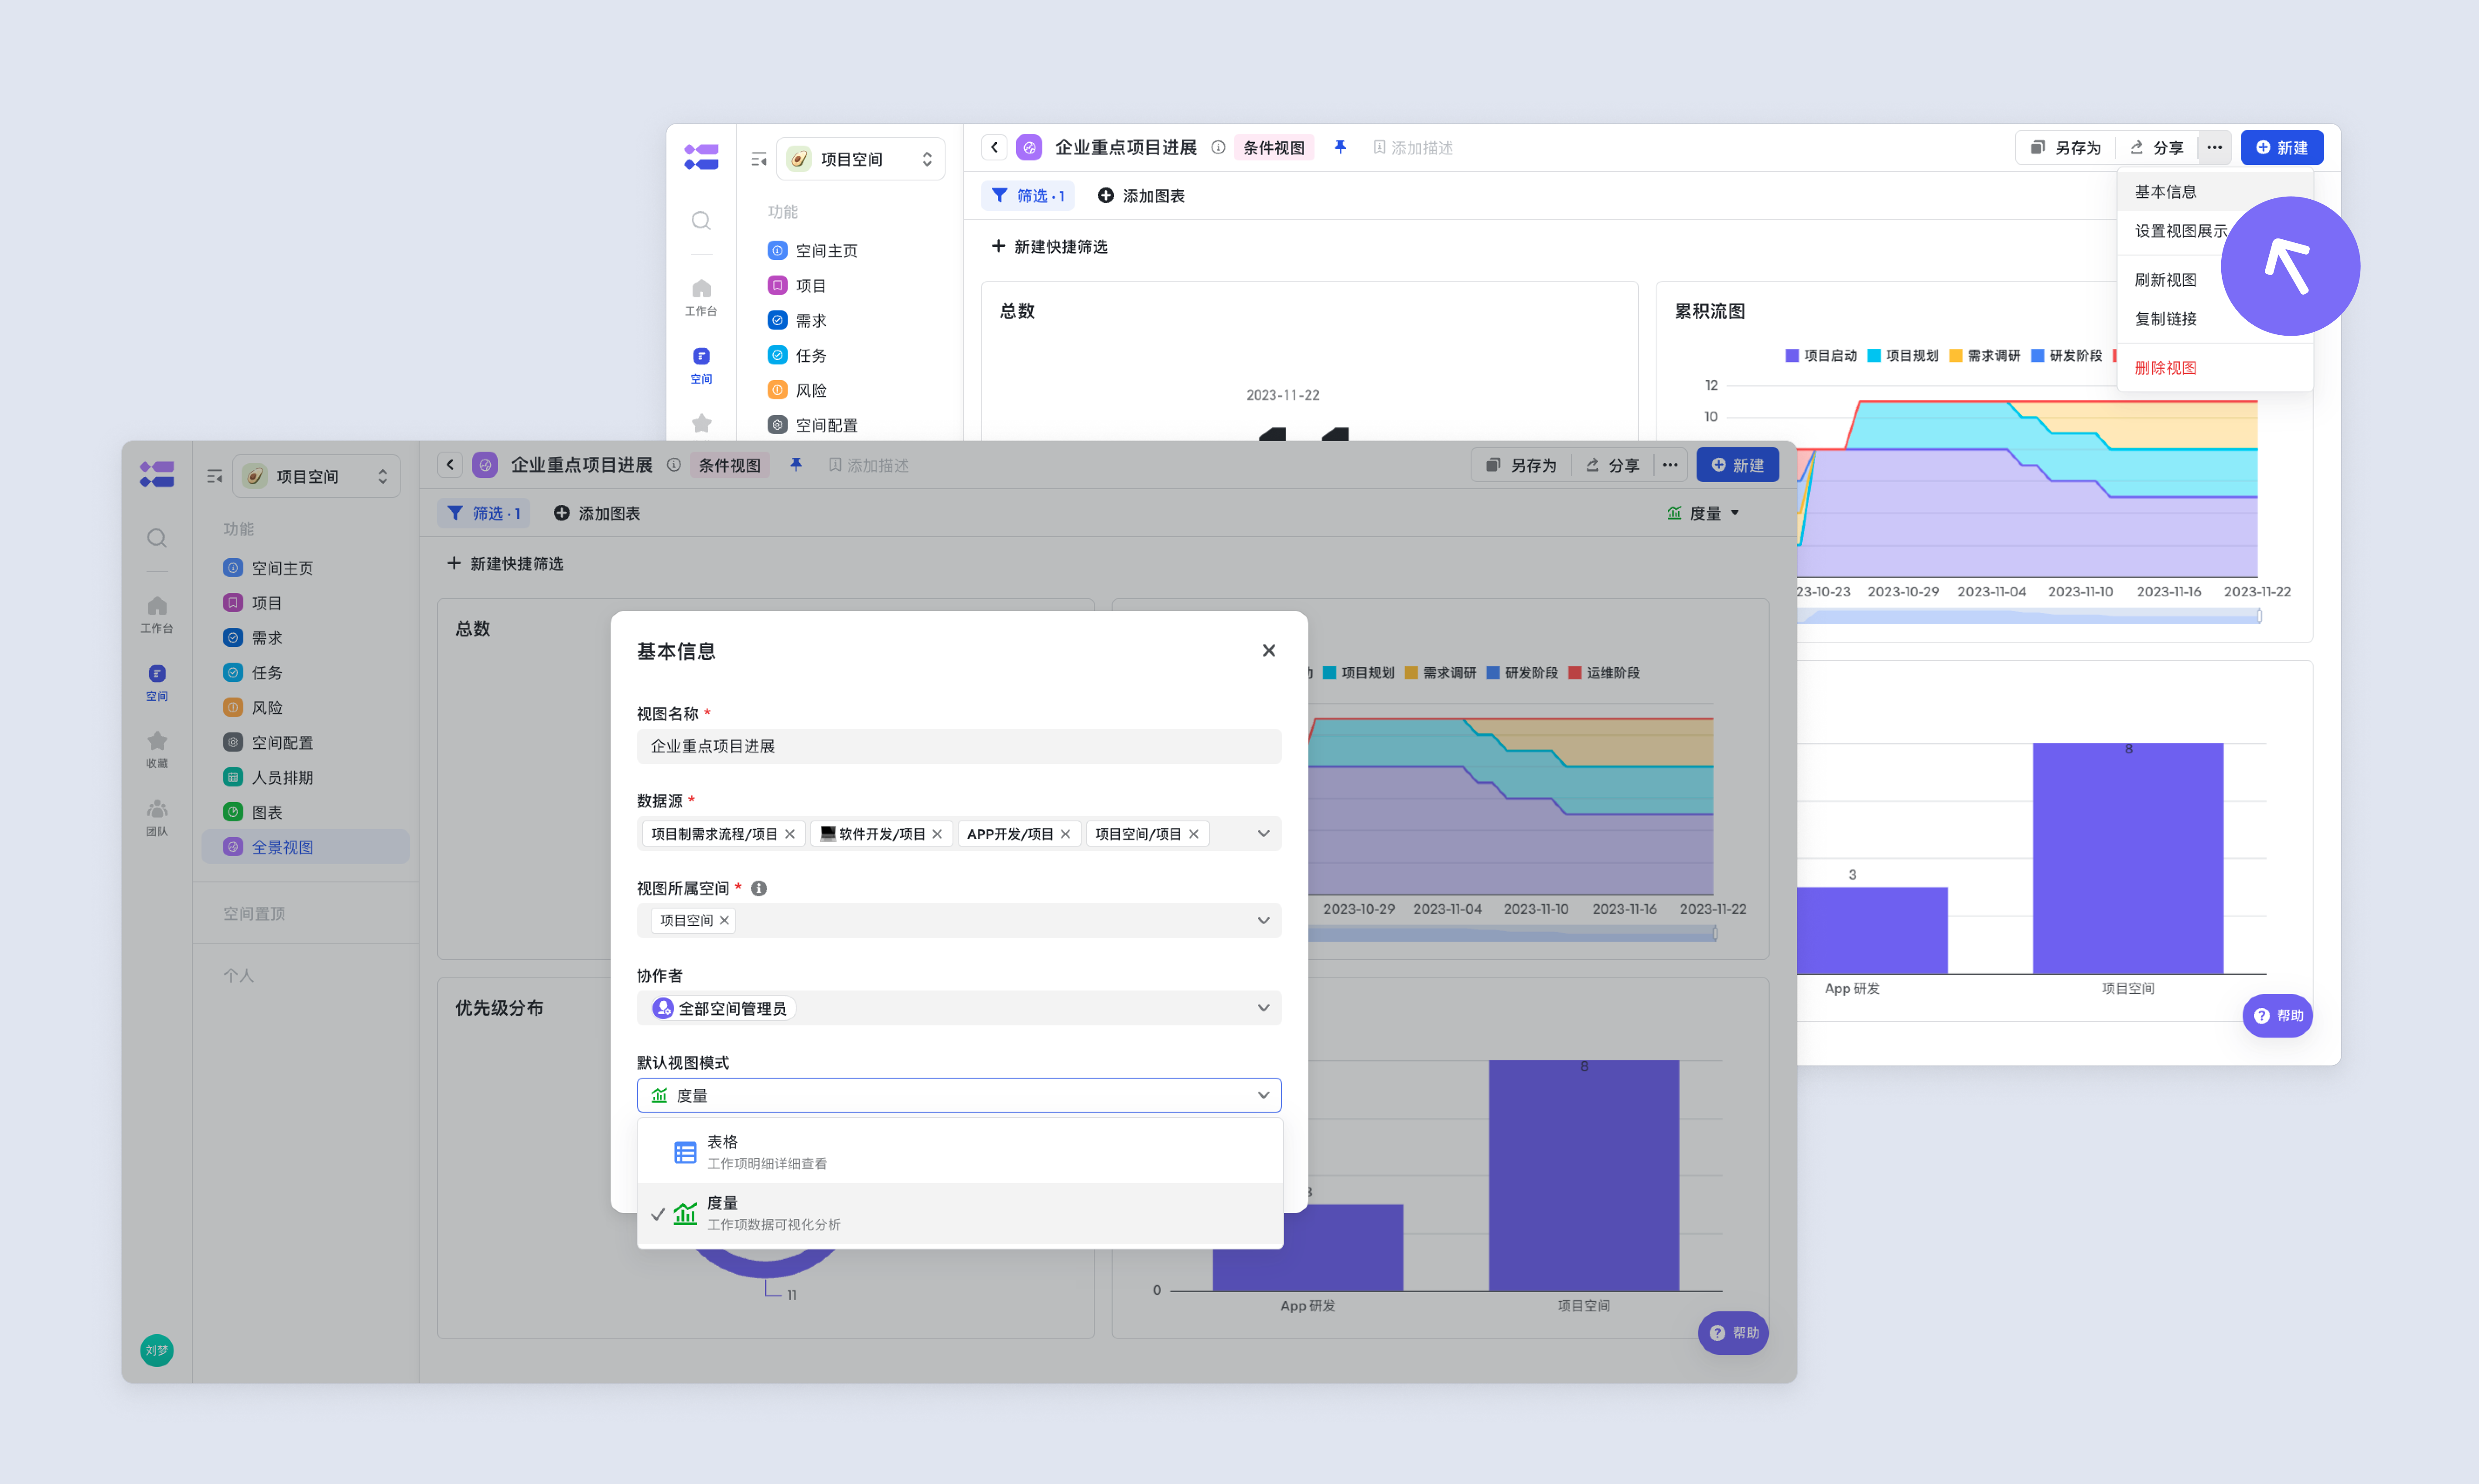
Task: Click the pin icon in the back window header
Action: (x=1341, y=147)
